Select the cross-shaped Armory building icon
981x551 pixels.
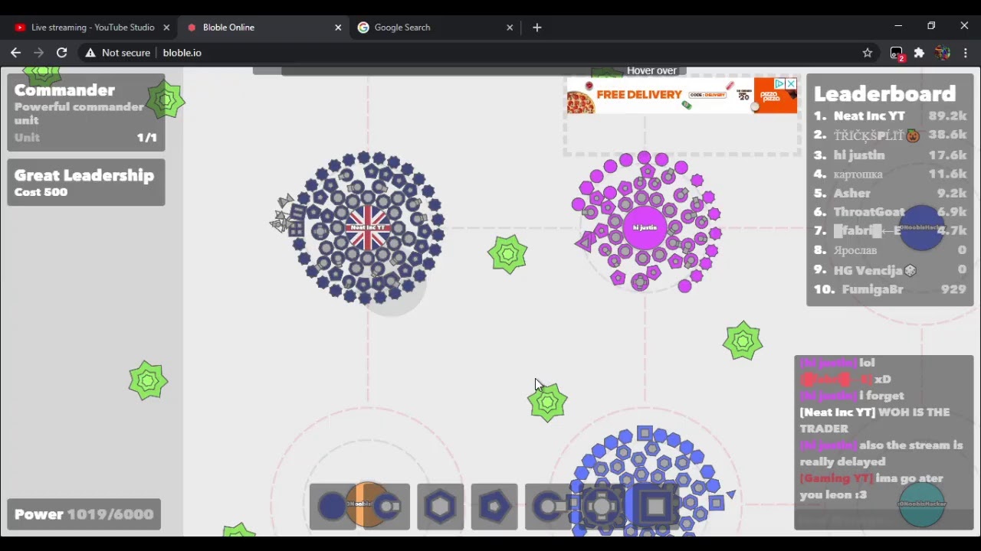(602, 507)
